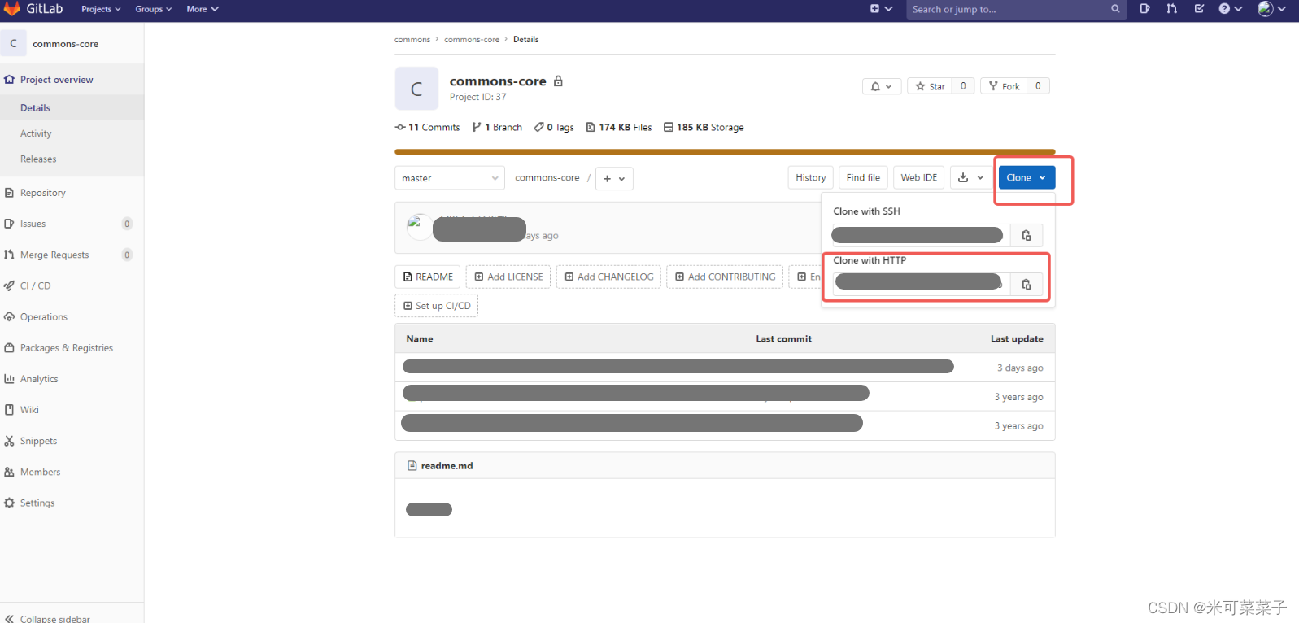Open the To-Do list icon
This screenshot has height=623, width=1299.
point(1199,9)
